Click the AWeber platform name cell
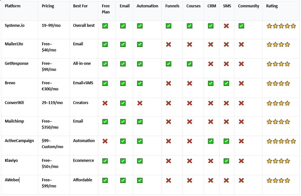This screenshot has width=301, height=196. 12,180
